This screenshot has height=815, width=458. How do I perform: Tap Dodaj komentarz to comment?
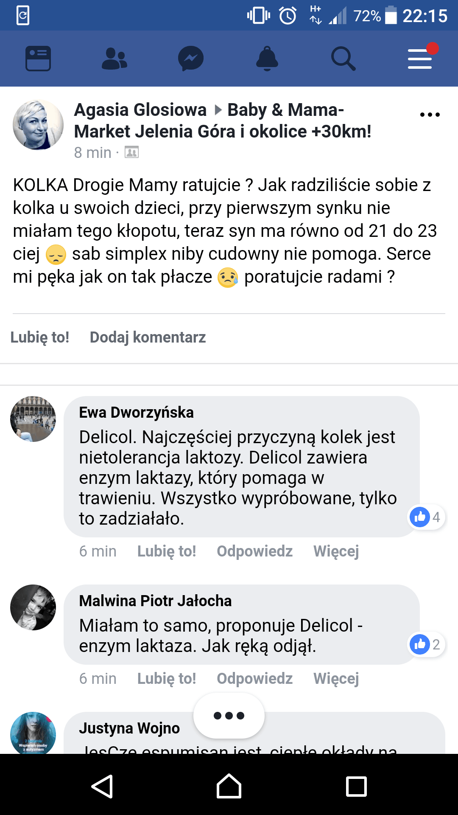point(148,337)
